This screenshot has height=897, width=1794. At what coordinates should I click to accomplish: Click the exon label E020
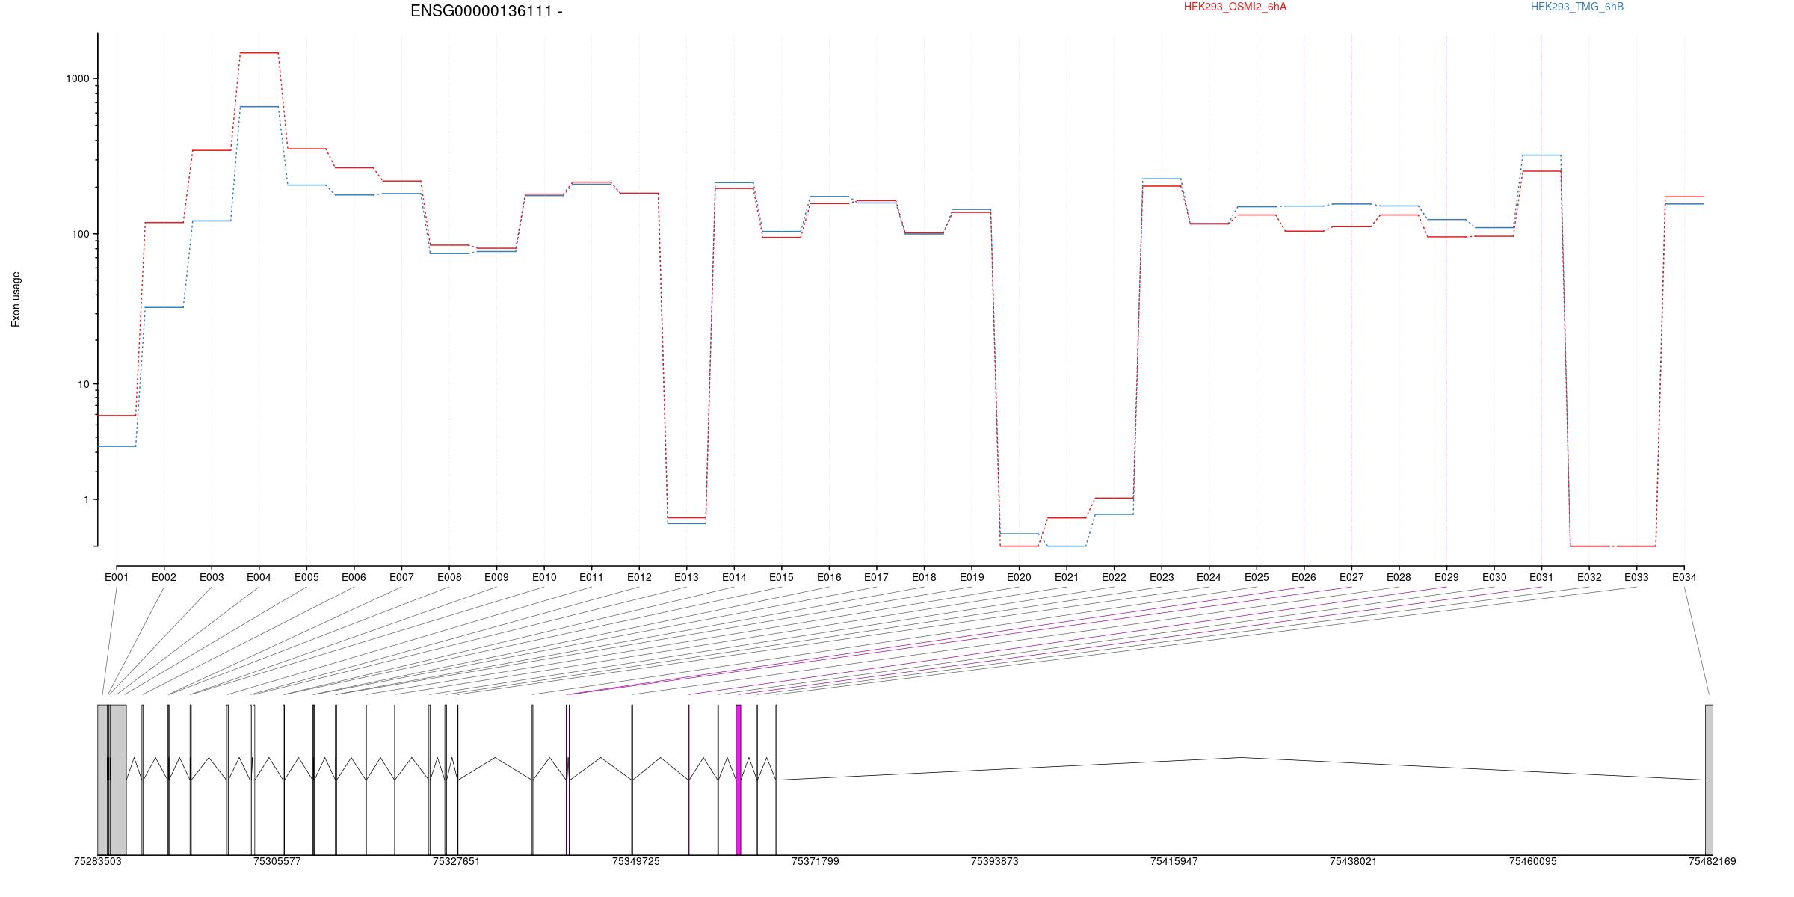pyautogui.click(x=1019, y=577)
